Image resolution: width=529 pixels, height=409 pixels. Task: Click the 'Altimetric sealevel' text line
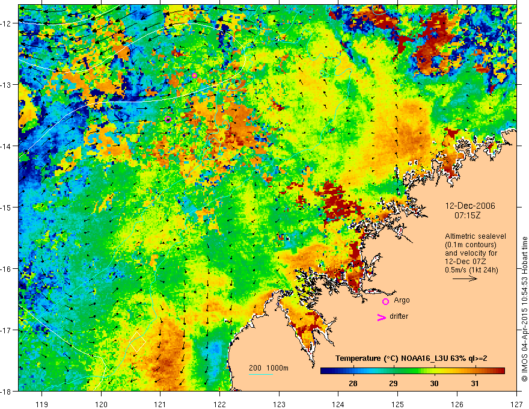pyautogui.click(x=475, y=236)
